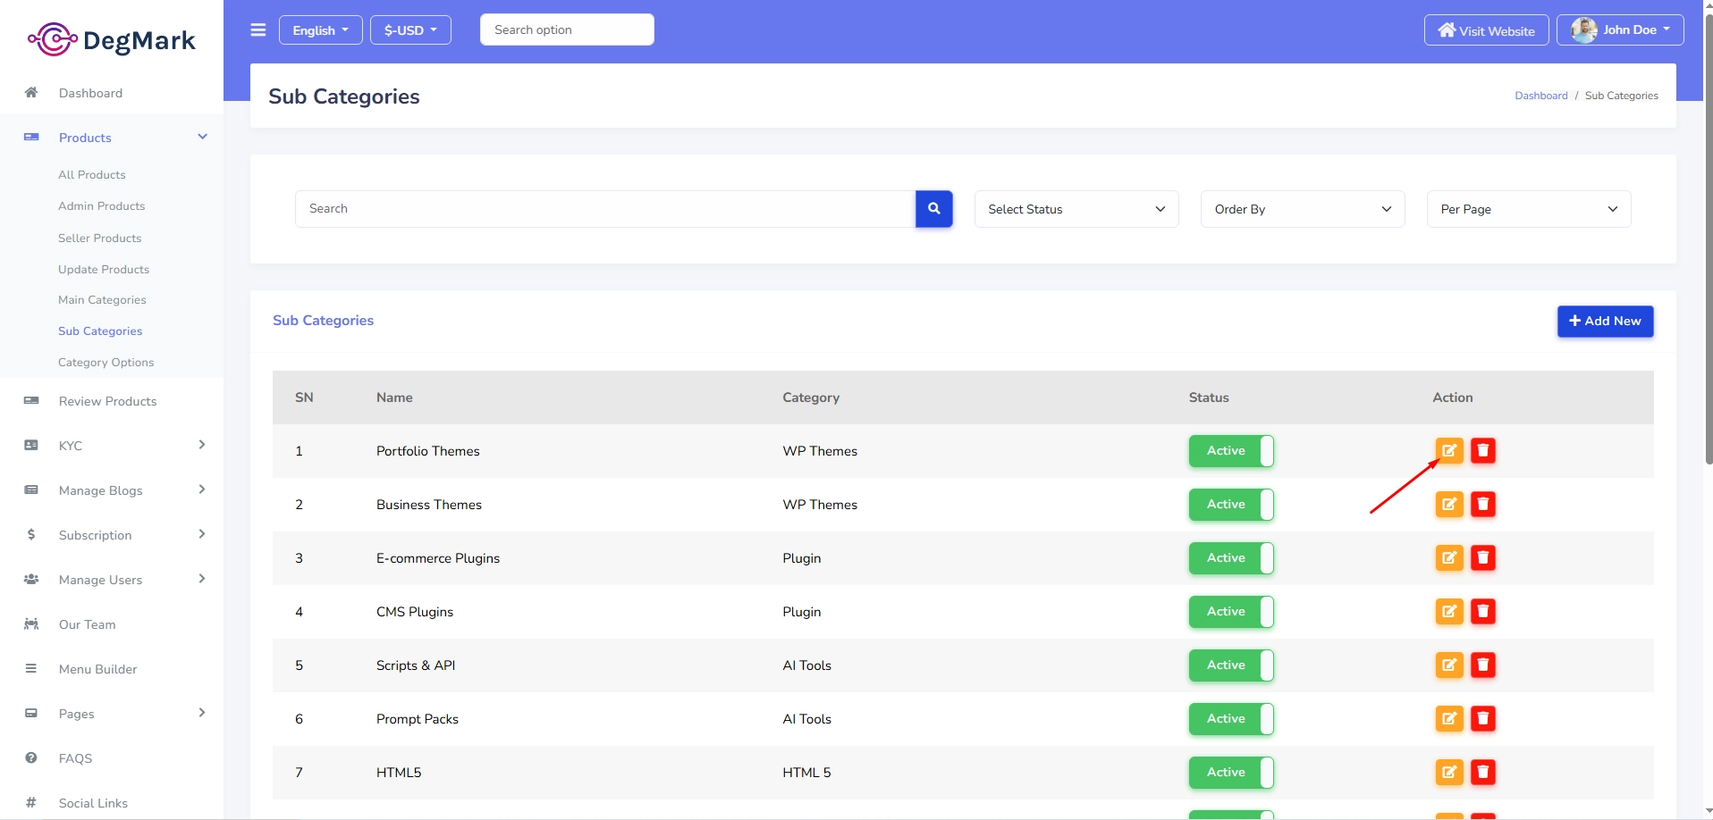Toggle Active status for CMS Plugins
This screenshot has width=1713, height=820.
click(1231, 611)
